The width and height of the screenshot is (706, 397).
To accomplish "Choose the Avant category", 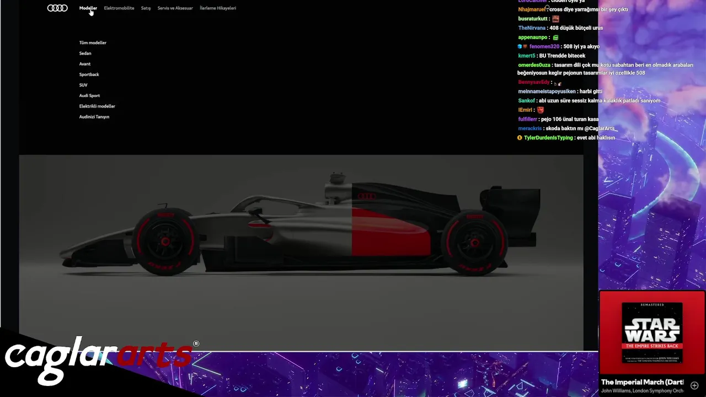I will (84, 63).
